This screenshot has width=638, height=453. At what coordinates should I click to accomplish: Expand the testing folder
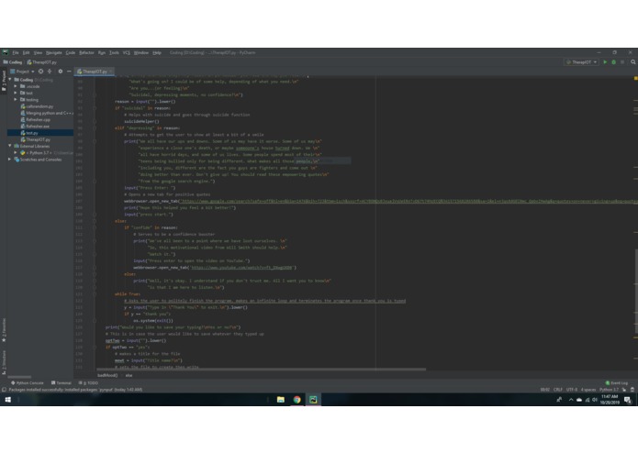[16, 100]
